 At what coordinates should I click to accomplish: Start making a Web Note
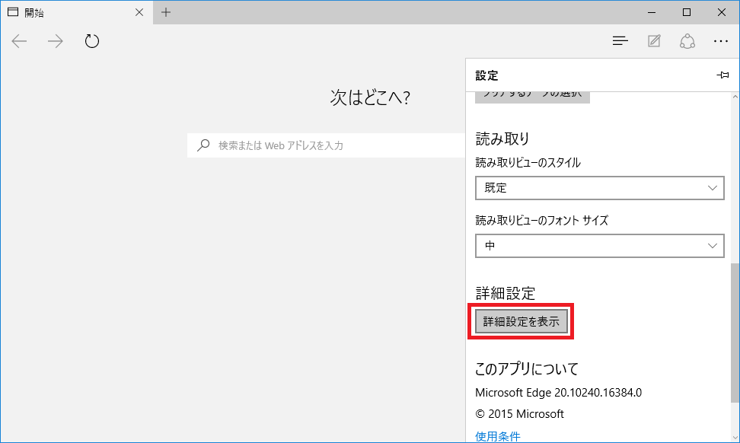pyautogui.click(x=654, y=41)
